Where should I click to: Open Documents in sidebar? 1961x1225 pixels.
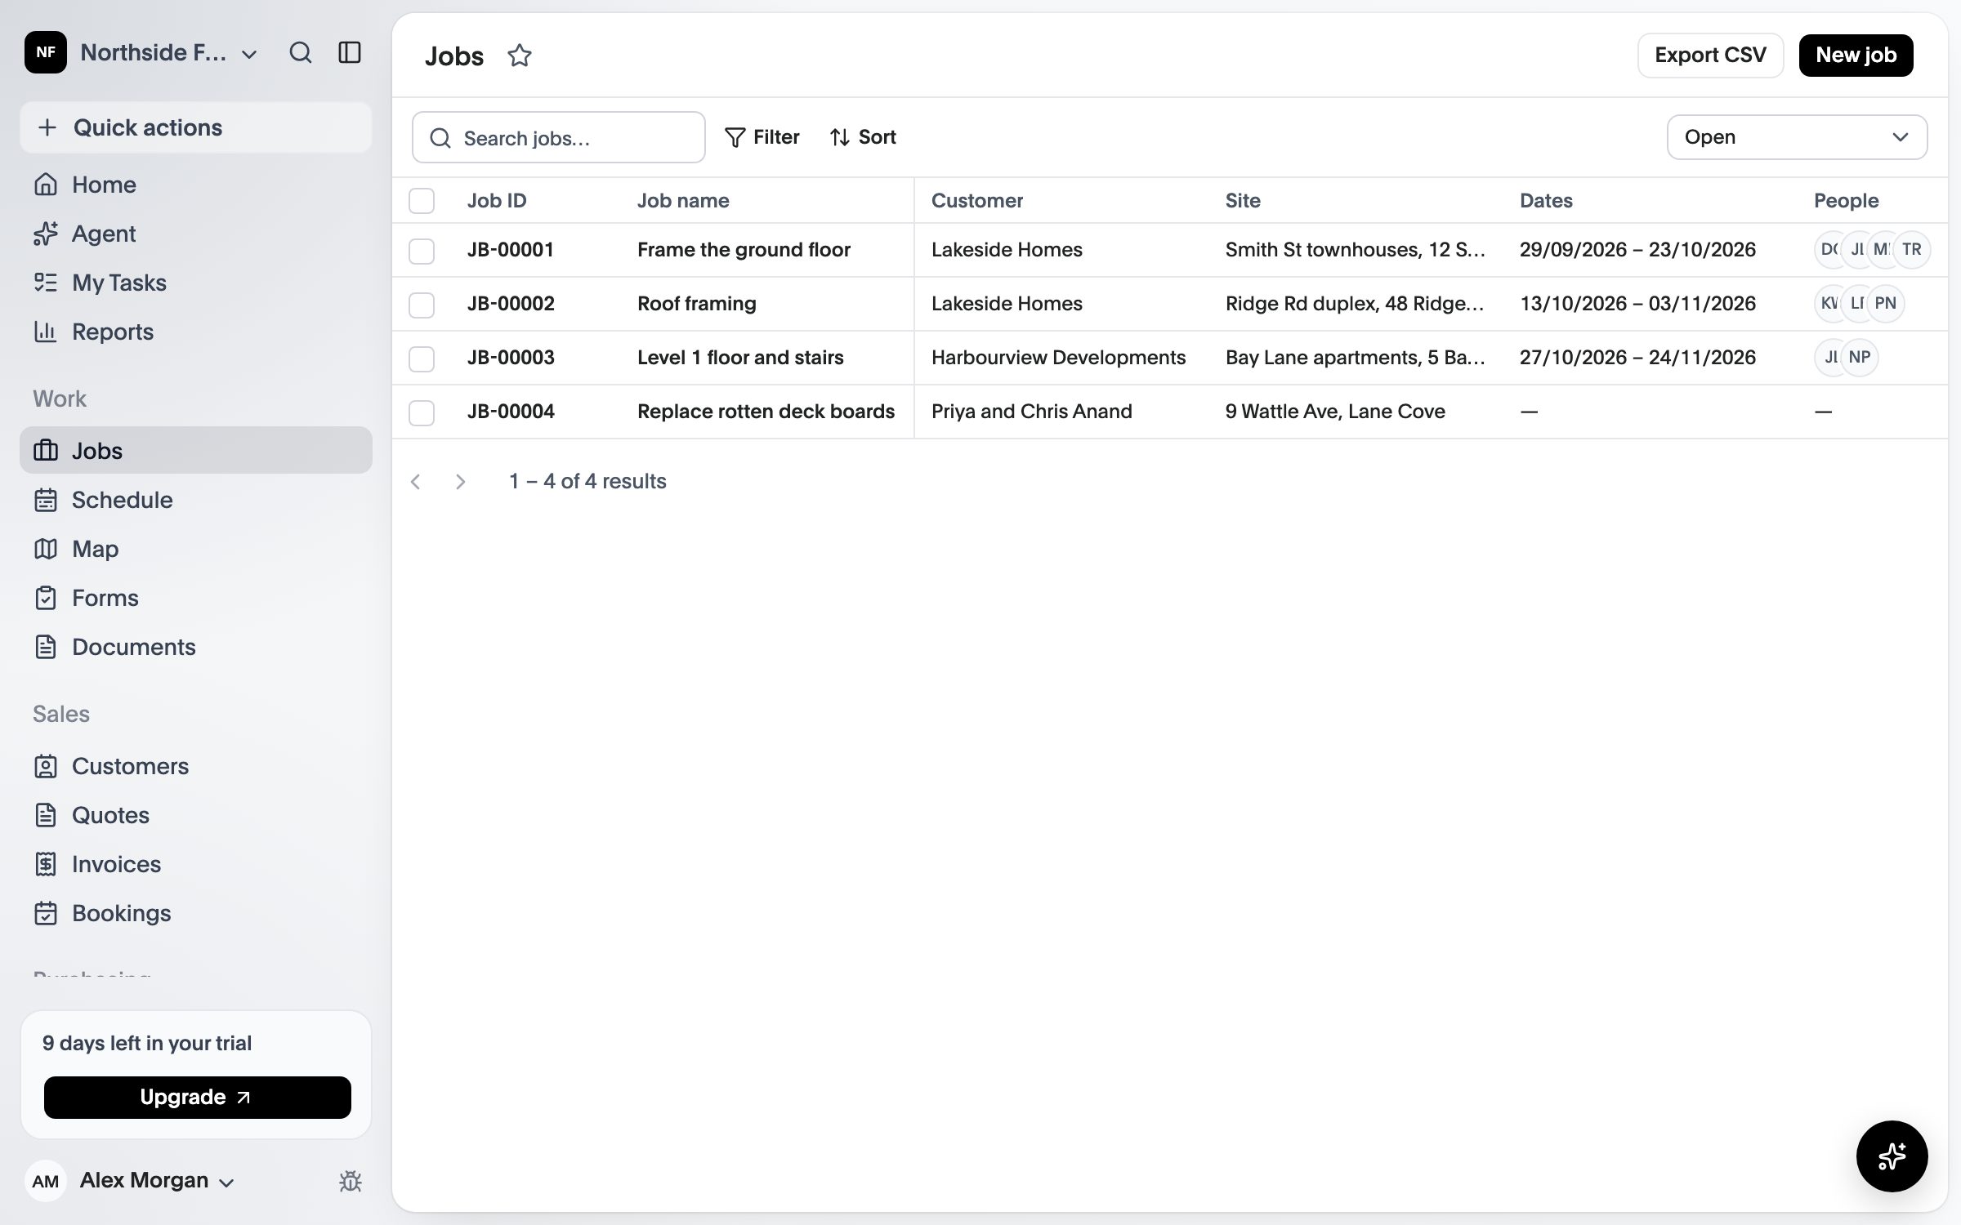pyautogui.click(x=196, y=647)
